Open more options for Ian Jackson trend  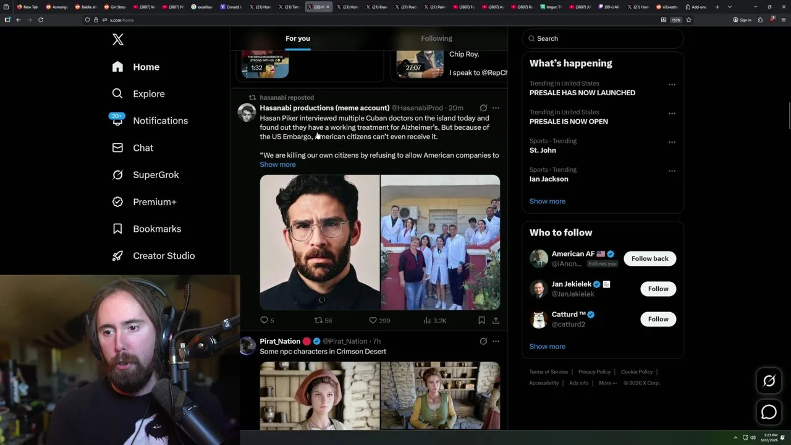pos(672,171)
